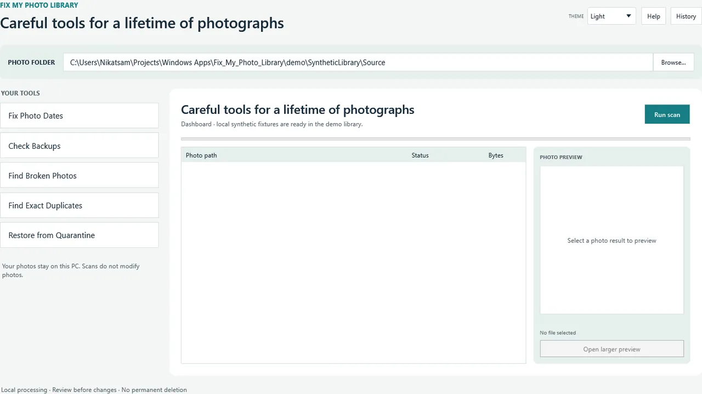Select the Check Backups tool

80,146
